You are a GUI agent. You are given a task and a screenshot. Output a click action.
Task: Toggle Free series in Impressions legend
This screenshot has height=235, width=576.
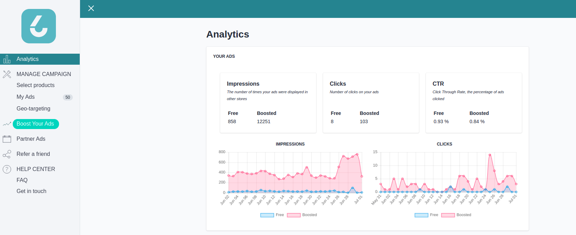tap(272, 215)
